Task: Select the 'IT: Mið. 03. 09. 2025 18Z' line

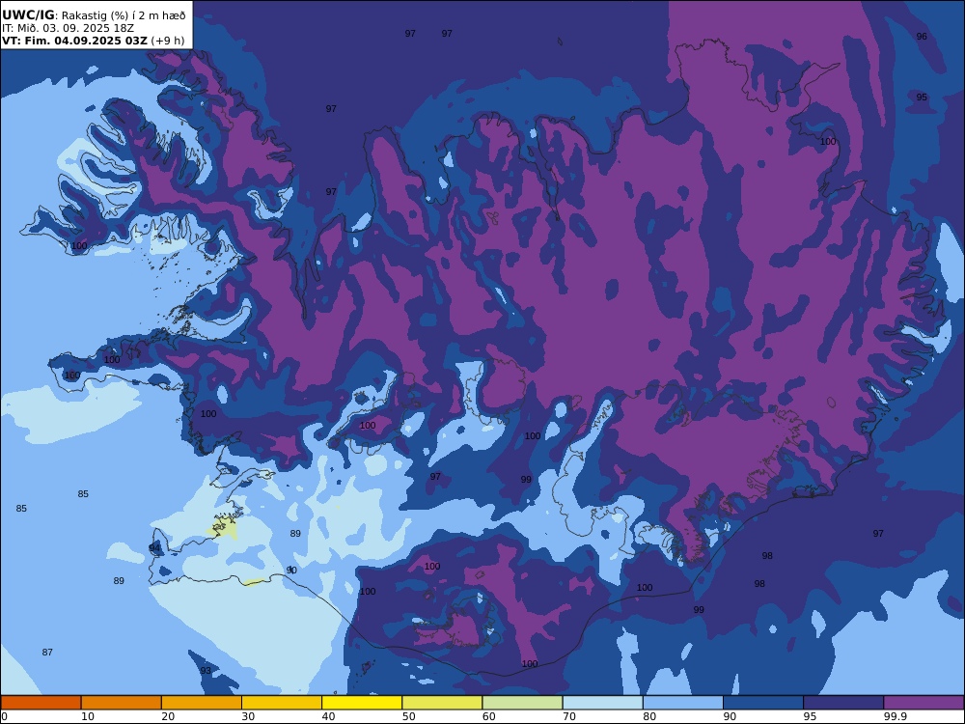Action: (x=68, y=28)
